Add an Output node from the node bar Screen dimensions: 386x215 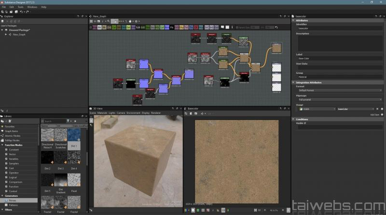pyautogui.click(x=216, y=27)
